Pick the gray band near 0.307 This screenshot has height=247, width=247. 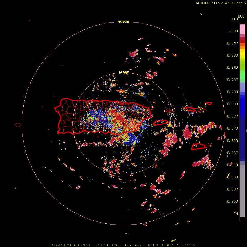tap(242, 191)
